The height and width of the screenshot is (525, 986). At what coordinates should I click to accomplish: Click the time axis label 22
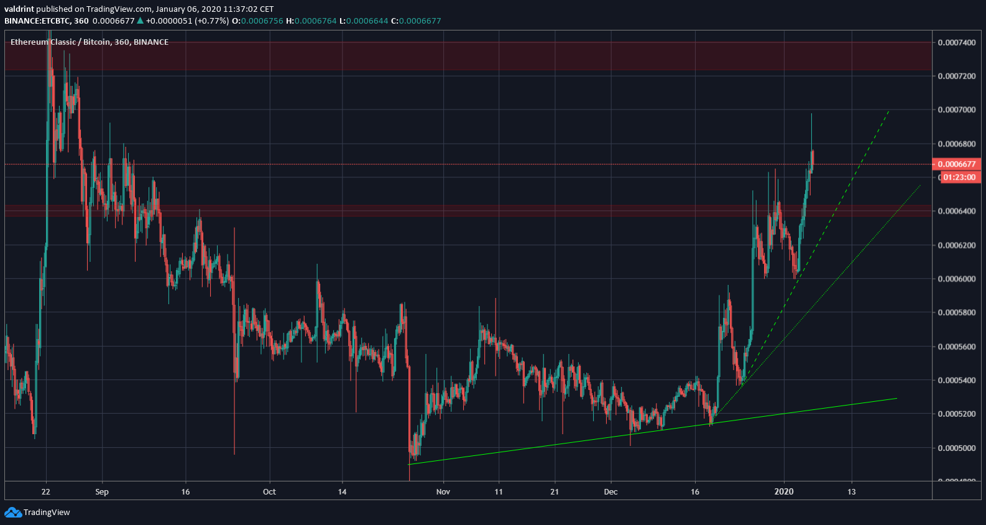[x=45, y=491]
